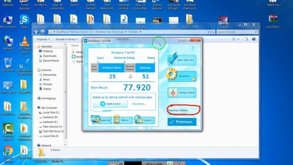Screen dimensions: 293x165
Task: Expand the address bar history dropdown
Action: (x=208, y=32)
